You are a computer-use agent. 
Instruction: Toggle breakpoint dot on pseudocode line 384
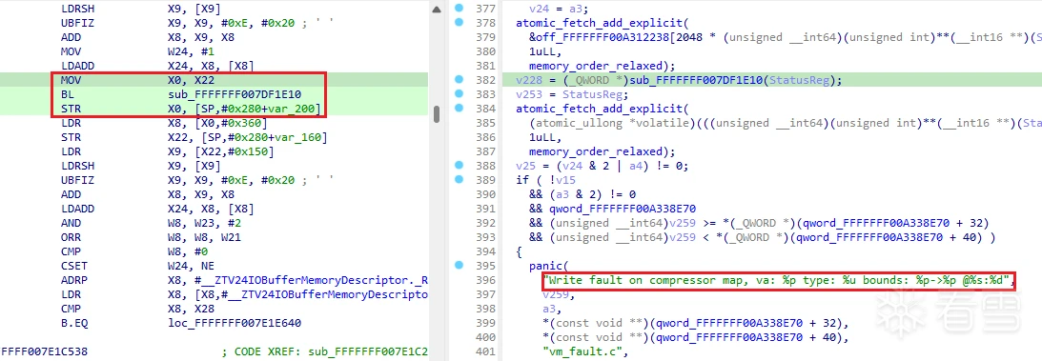click(459, 109)
